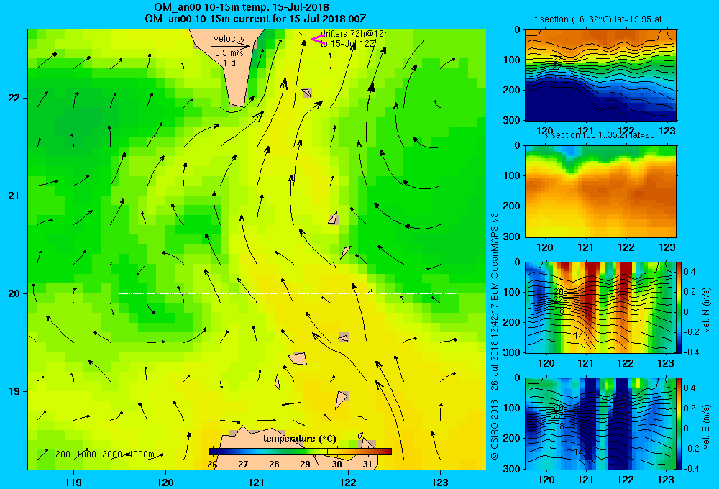Screen dimensions: 719x489
Task: Select the 'to 15-Jul 12Z' annotation
Action: (349, 44)
